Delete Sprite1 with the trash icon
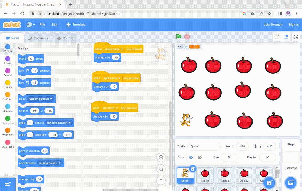Viewport: 302px width, 191px height. pyautogui.click(x=193, y=169)
